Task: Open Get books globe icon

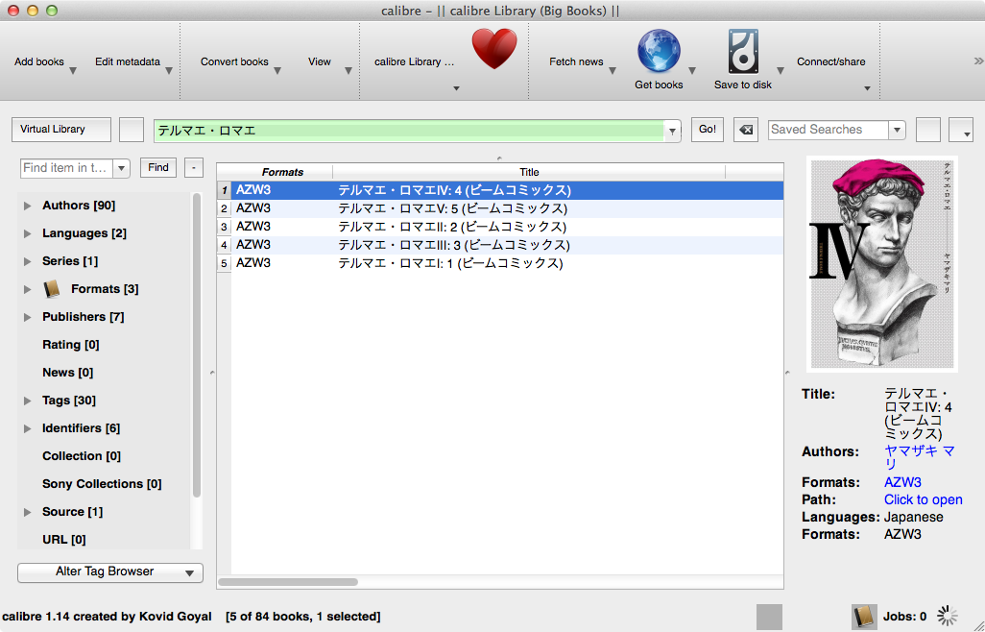Action: click(x=659, y=52)
